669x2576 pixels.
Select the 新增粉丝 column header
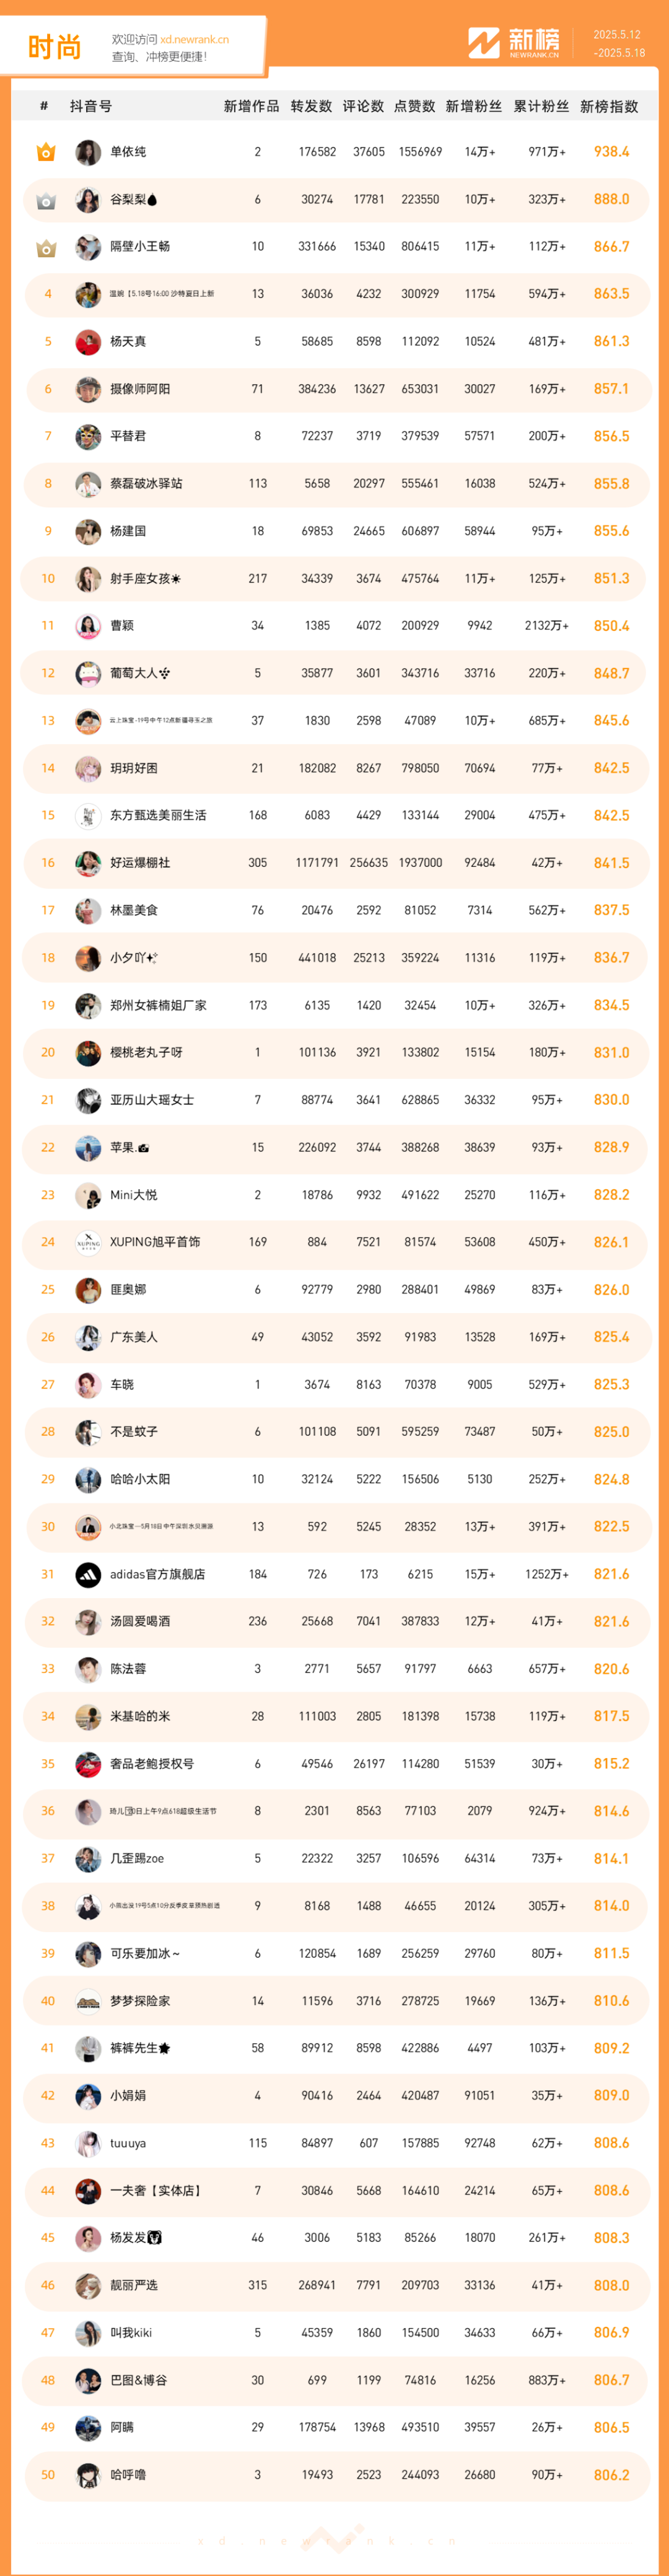pos(474,106)
